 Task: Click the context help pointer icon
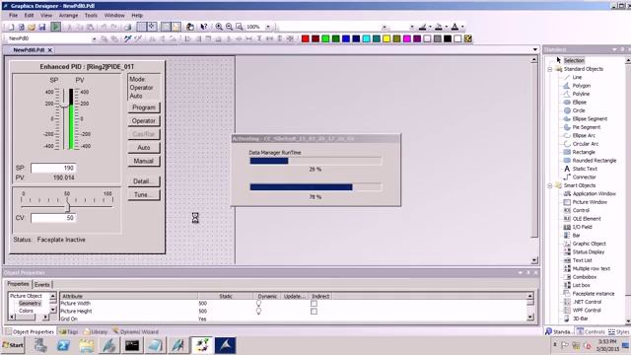pyautogui.click(x=204, y=27)
